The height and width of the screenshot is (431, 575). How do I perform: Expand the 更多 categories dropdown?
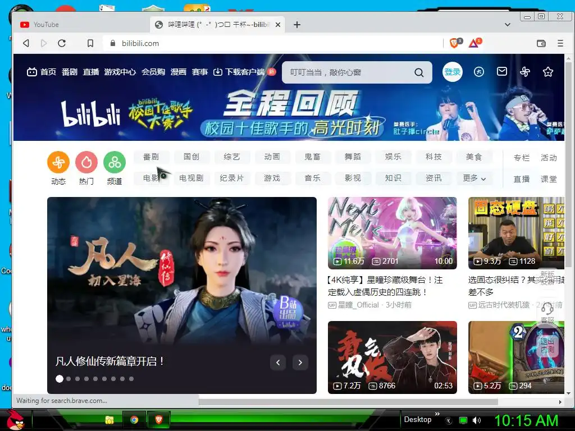click(x=474, y=178)
